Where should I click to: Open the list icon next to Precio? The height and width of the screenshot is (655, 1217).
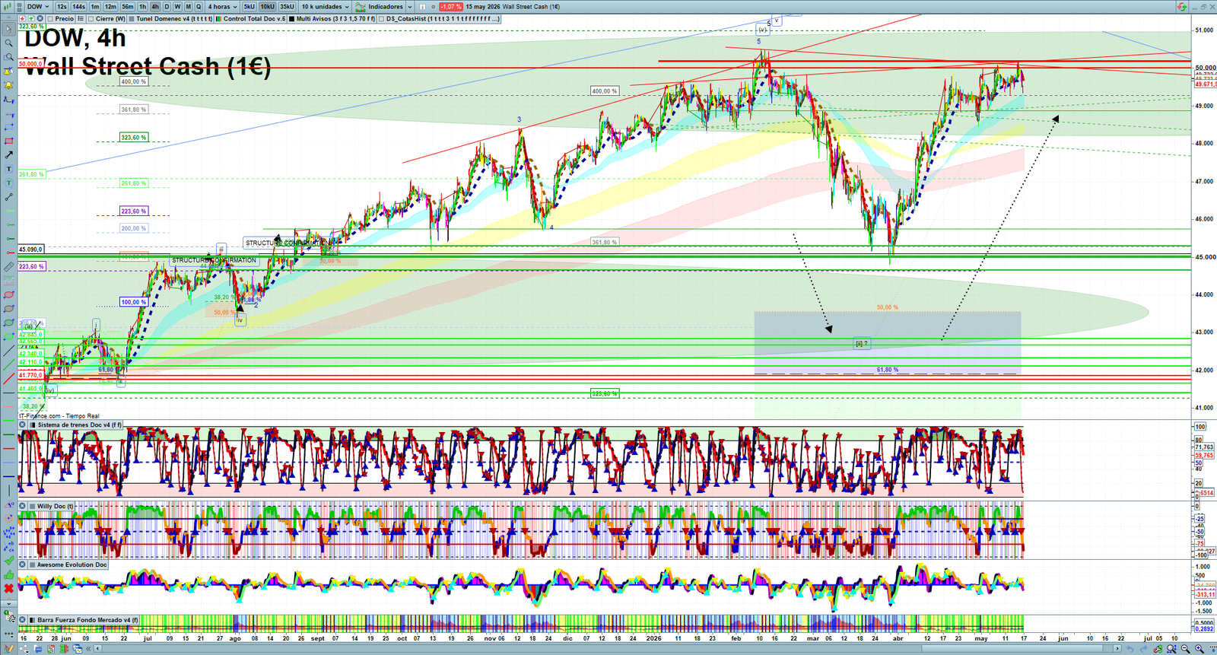pos(80,18)
